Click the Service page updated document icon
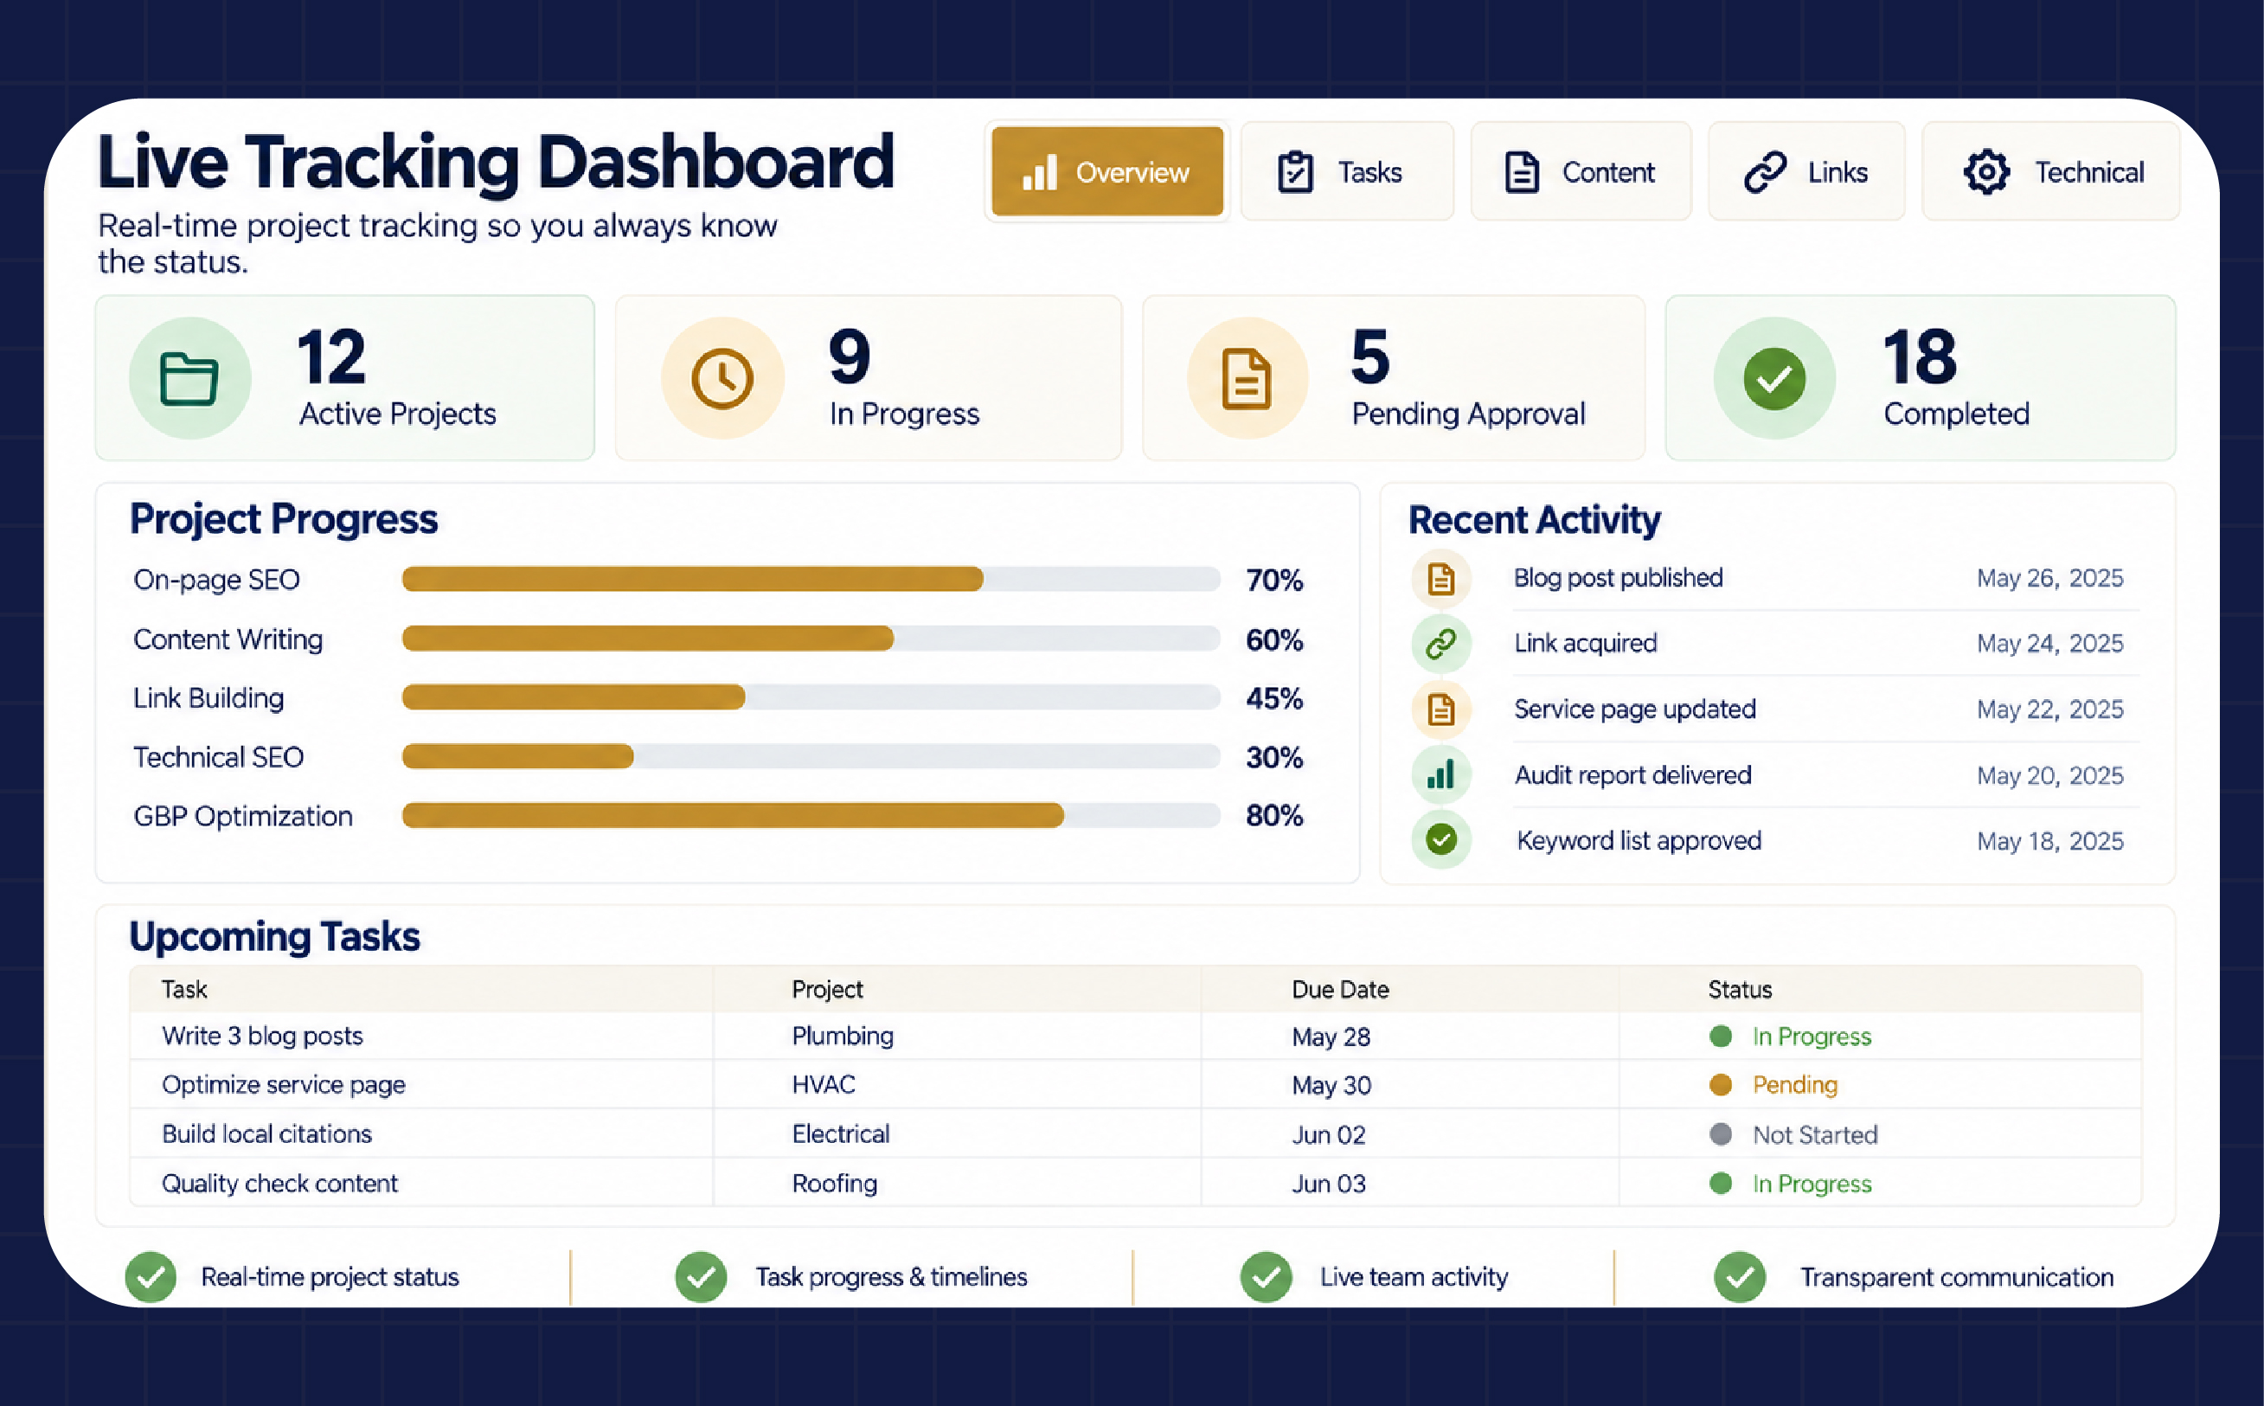 pos(1441,709)
